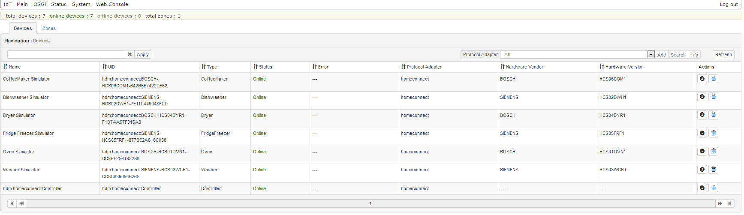Viewport: 744px width, 215px height.
Task: Switch to the Zones tab
Action: pyautogui.click(x=49, y=28)
